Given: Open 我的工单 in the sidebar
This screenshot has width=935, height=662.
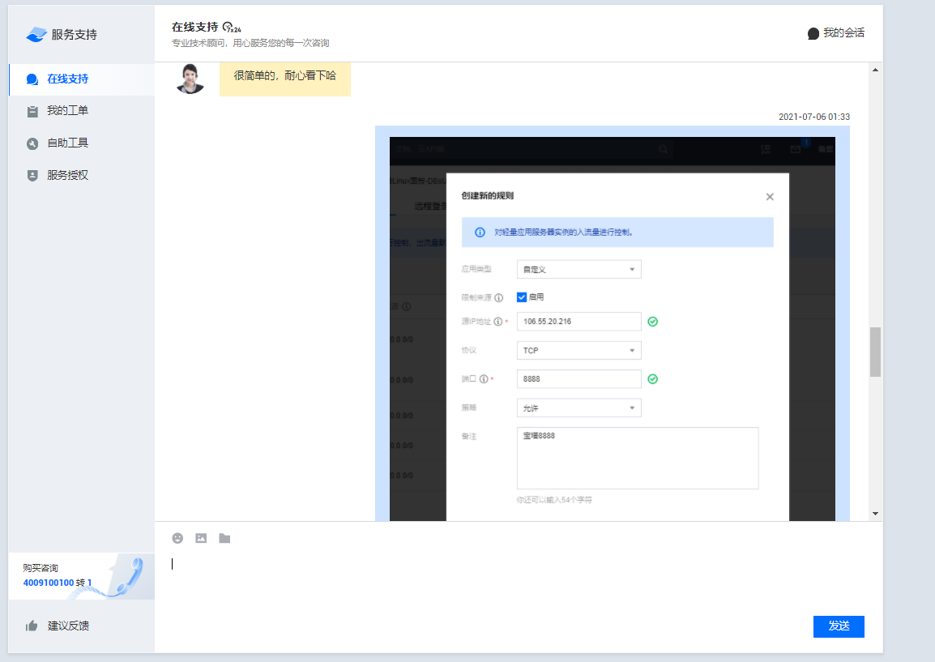Looking at the screenshot, I should click(67, 111).
